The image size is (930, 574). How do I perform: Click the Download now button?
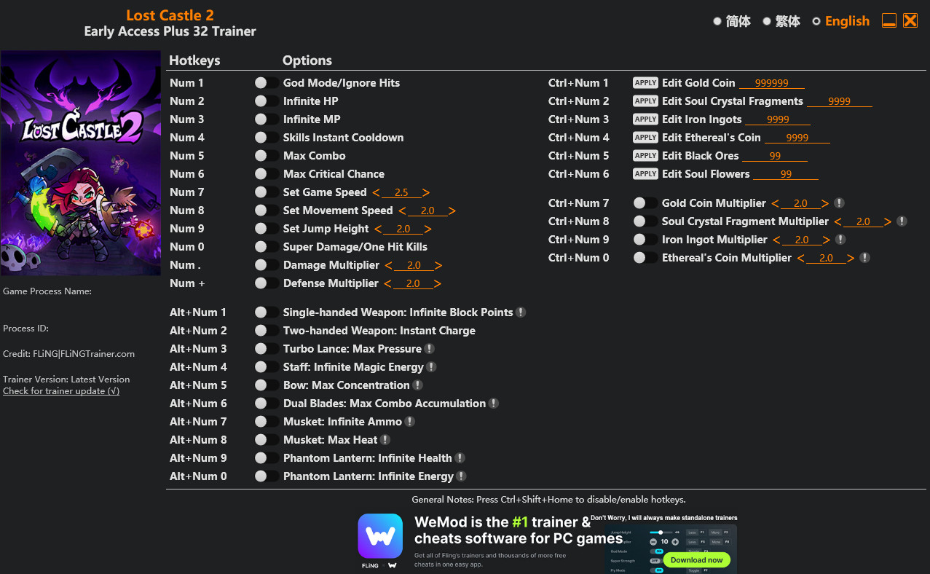click(x=696, y=559)
